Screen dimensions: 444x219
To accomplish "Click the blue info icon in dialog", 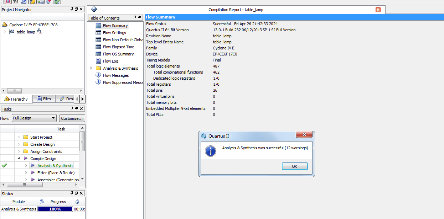I will [x=211, y=151].
